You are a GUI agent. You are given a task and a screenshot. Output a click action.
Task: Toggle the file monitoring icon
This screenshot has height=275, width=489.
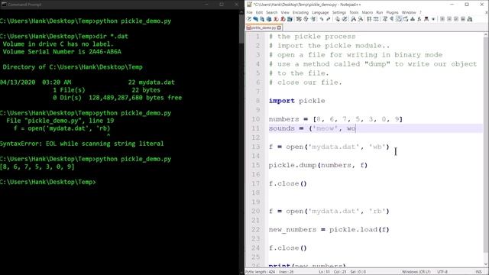(433, 19)
